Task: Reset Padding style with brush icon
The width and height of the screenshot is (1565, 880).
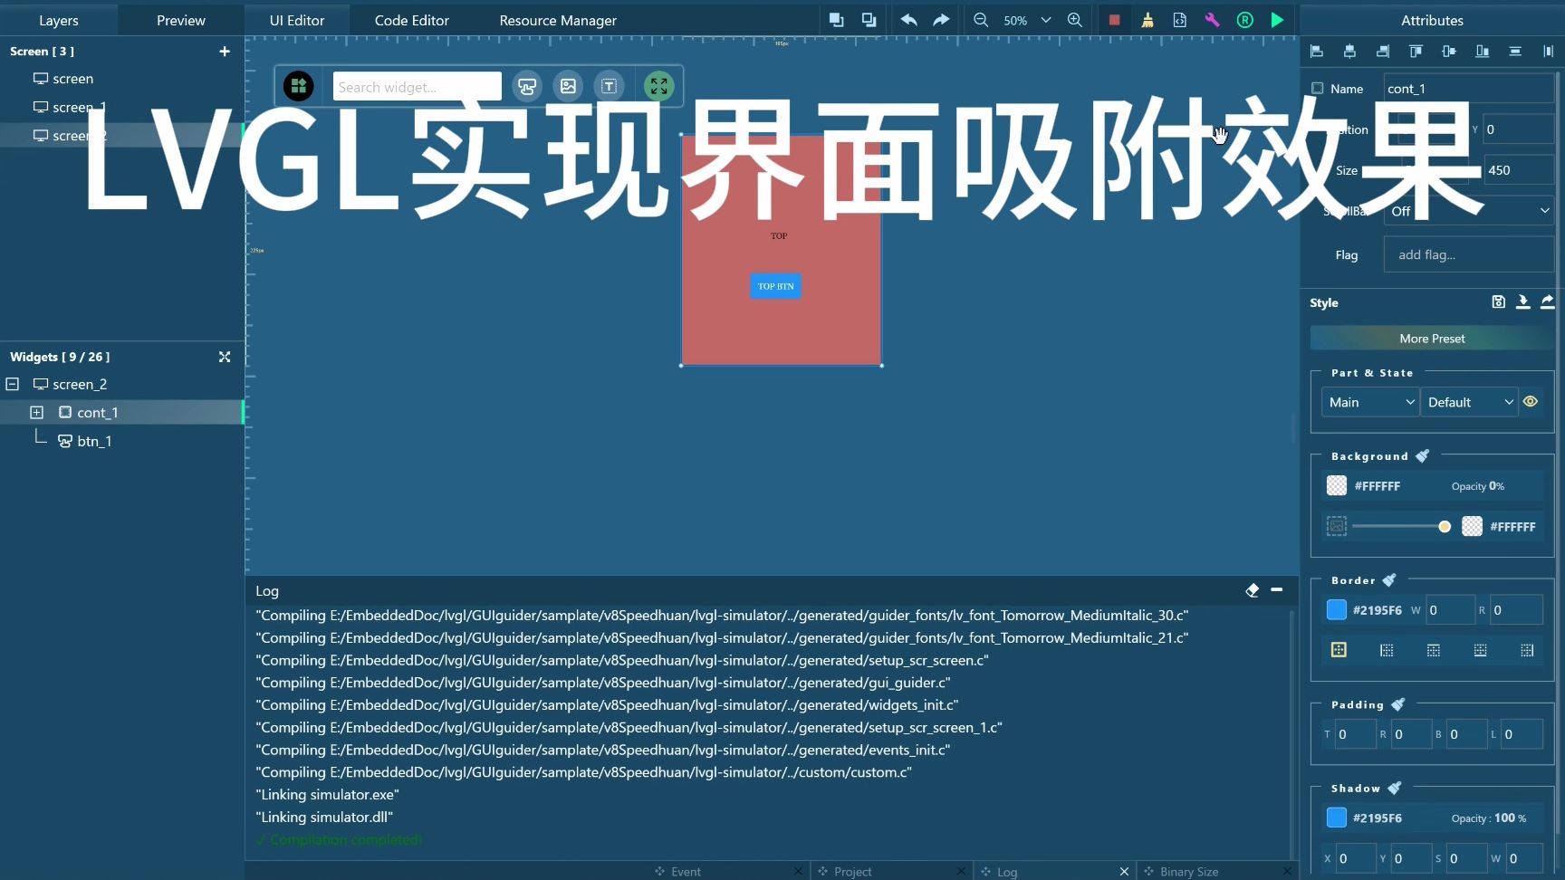Action: [1397, 704]
